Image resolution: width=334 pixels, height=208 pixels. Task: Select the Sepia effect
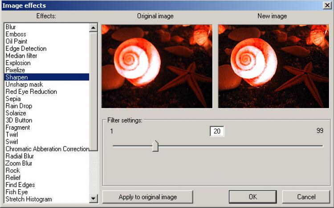click(x=13, y=99)
